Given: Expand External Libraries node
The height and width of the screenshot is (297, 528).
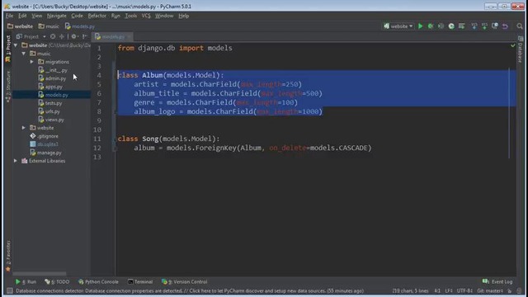Looking at the screenshot, I should (x=16, y=161).
